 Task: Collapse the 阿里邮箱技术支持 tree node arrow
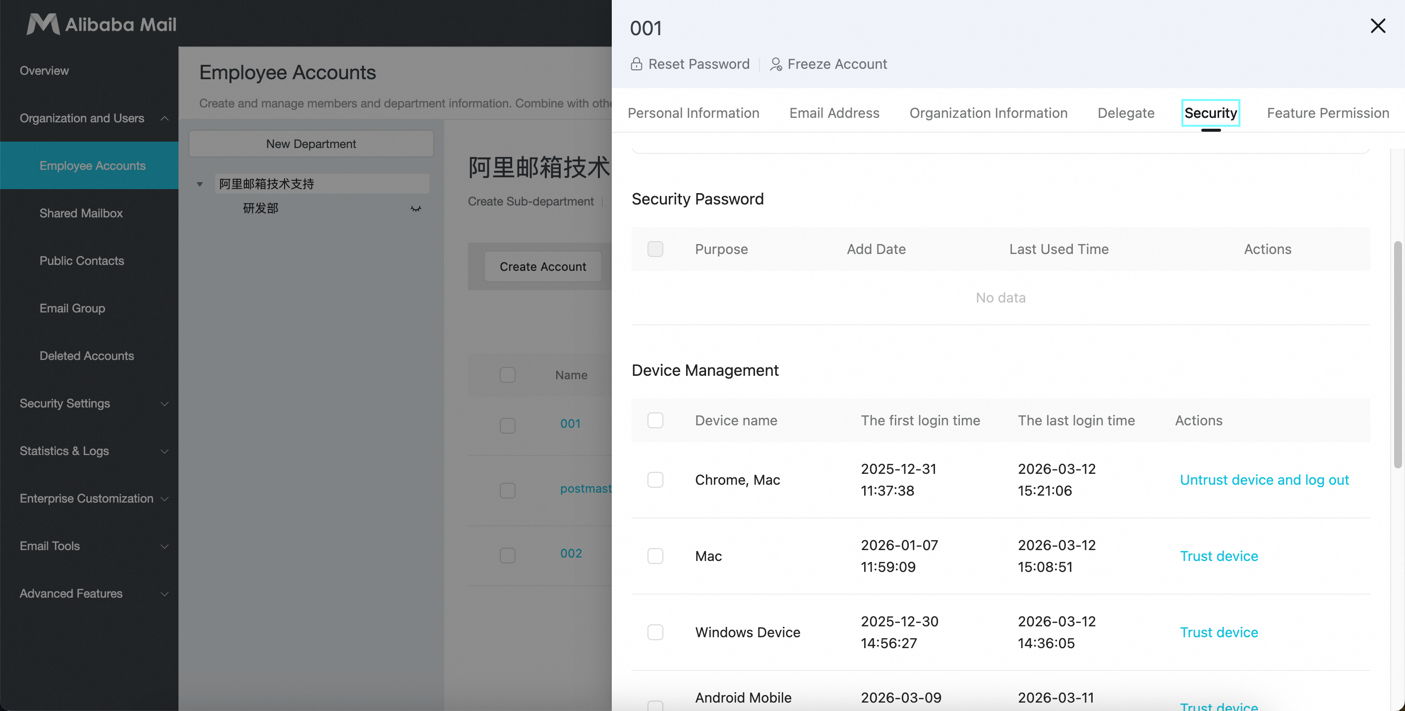[200, 184]
